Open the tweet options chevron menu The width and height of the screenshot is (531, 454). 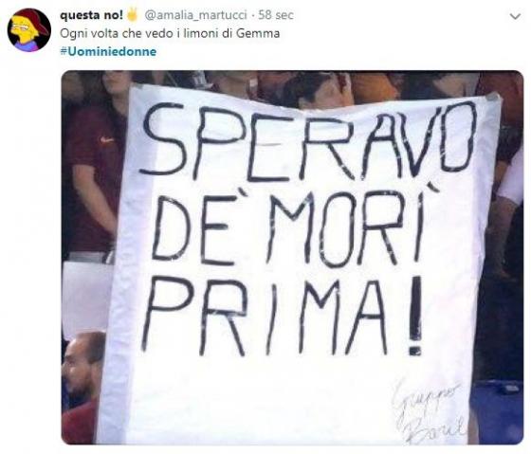tap(515, 16)
